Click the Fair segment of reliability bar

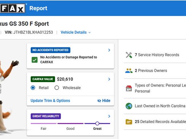pos(43,123)
